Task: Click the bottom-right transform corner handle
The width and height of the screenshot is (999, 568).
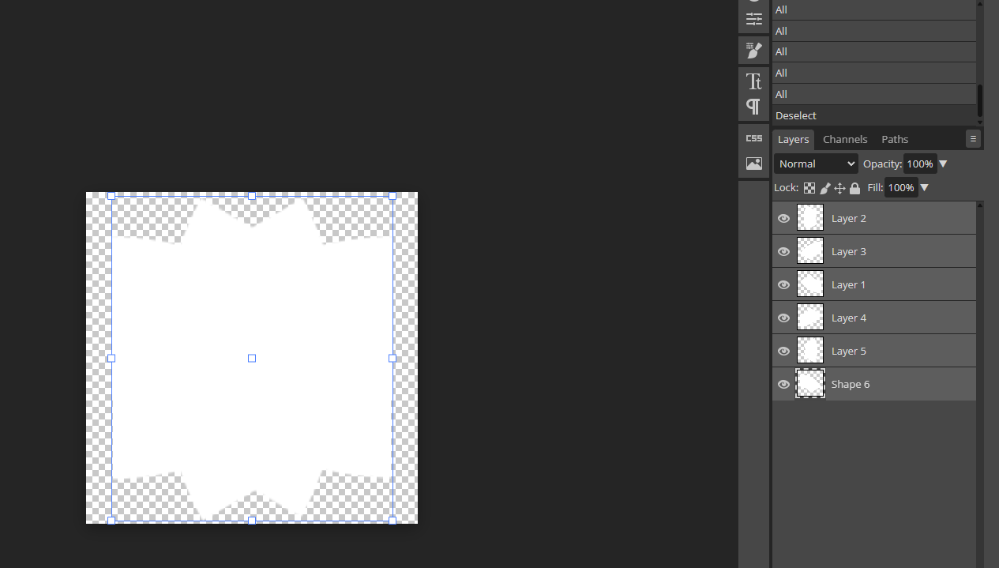Action: click(x=392, y=521)
